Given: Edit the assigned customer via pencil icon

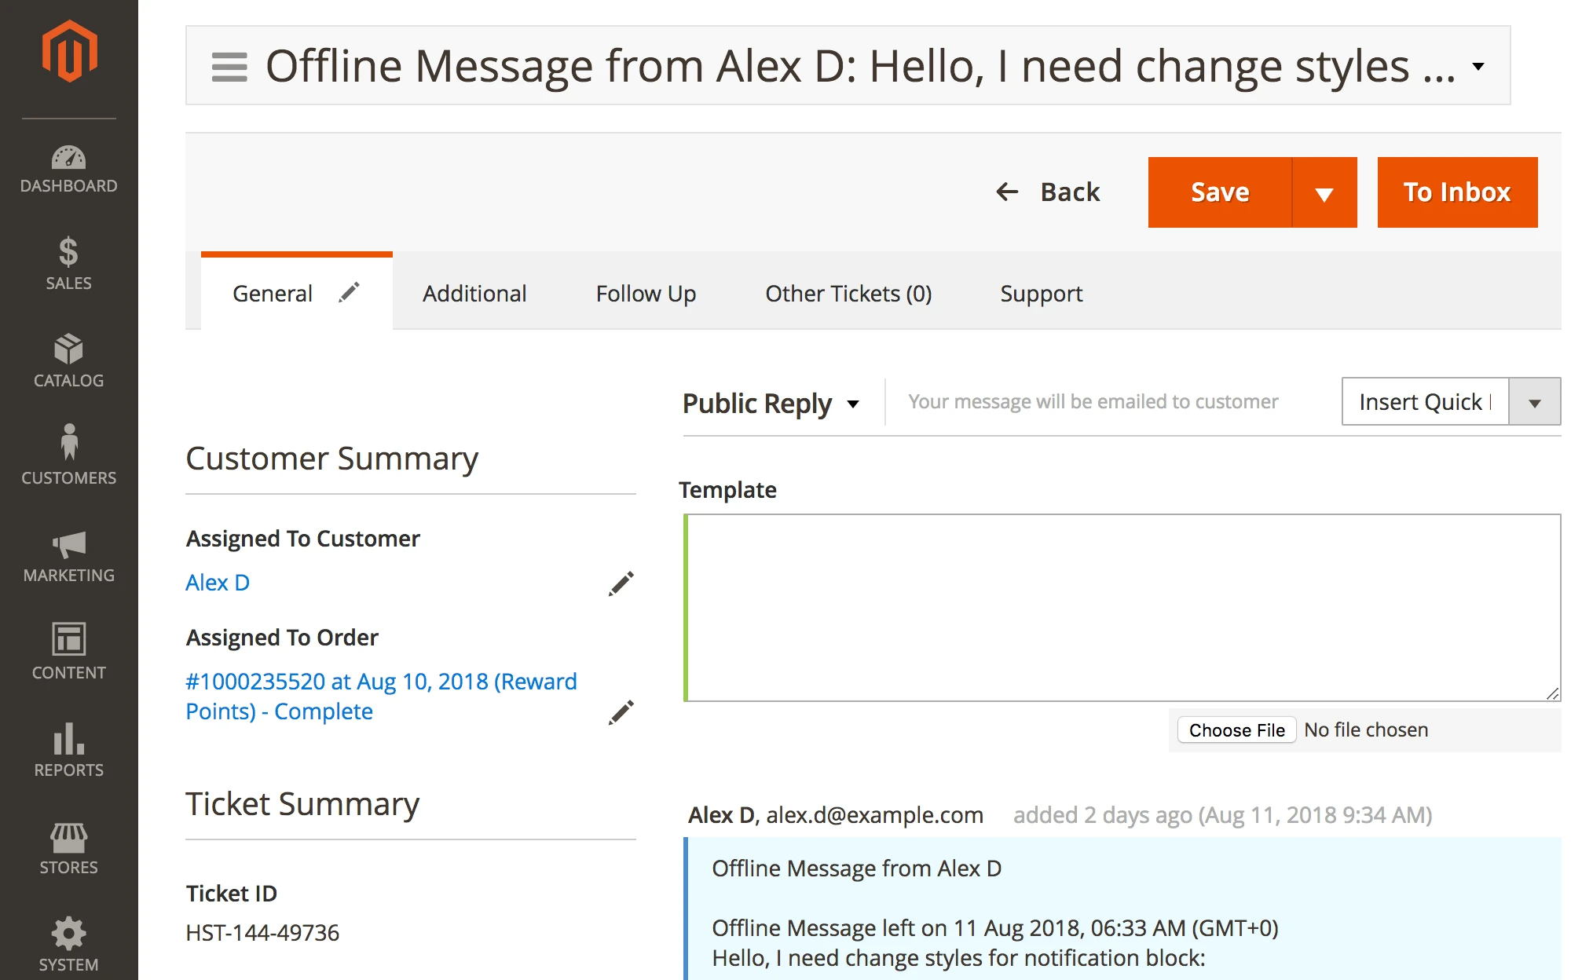Looking at the screenshot, I should click(621, 583).
